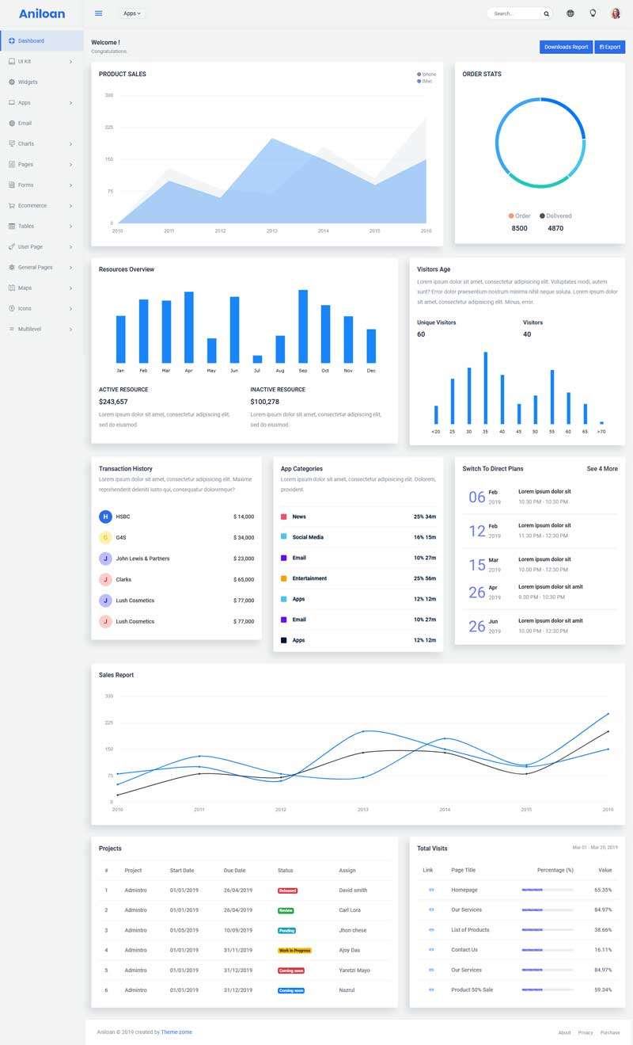Open the Maps sidebar item
Image resolution: width=633 pixels, height=1045 pixels.
point(25,288)
